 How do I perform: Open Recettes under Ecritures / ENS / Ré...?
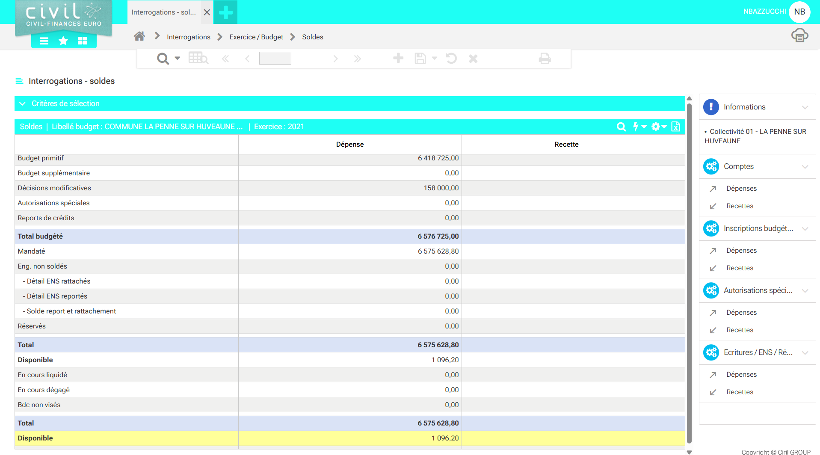pos(740,392)
